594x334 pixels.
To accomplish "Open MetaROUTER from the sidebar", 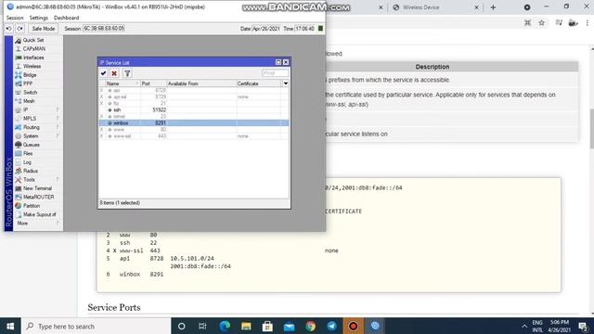I will [x=38, y=197].
